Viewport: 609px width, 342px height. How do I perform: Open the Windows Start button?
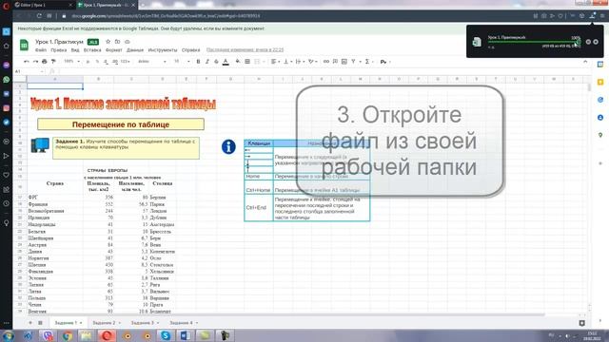[x=9, y=335]
